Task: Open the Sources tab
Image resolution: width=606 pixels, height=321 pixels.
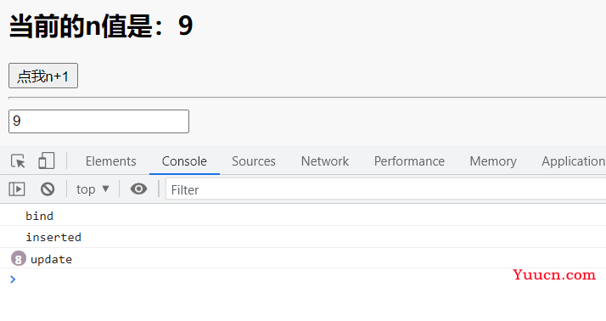Action: pos(254,160)
